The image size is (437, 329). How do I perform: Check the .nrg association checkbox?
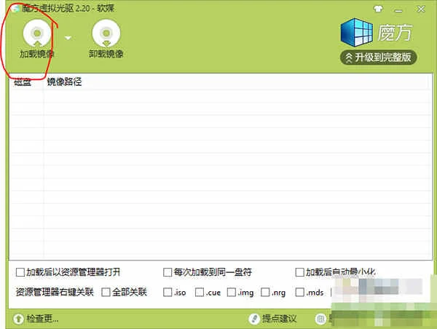[265, 292]
